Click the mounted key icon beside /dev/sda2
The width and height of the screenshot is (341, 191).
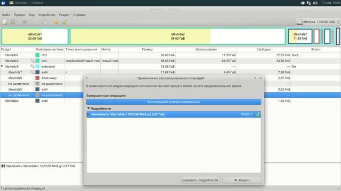(32, 61)
